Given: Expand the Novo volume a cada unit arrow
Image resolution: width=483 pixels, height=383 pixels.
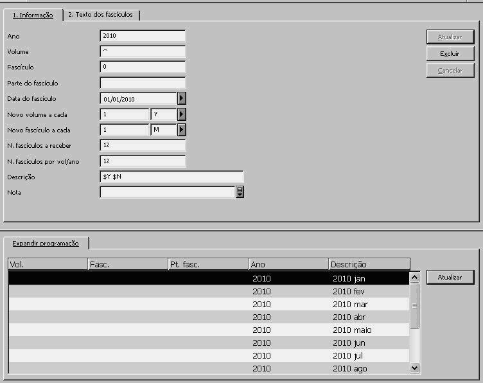Looking at the screenshot, I should pos(181,114).
